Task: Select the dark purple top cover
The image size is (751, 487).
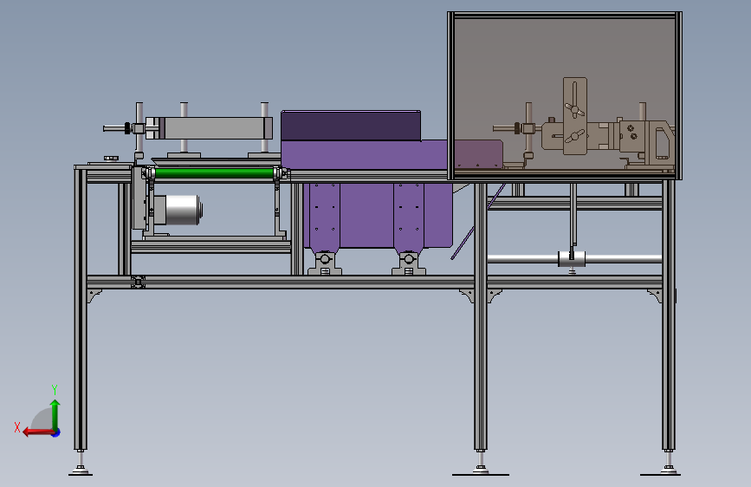Action: [x=351, y=126]
